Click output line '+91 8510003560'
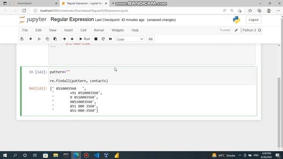Screen dimensions: 283x159 tap(86, 93)
